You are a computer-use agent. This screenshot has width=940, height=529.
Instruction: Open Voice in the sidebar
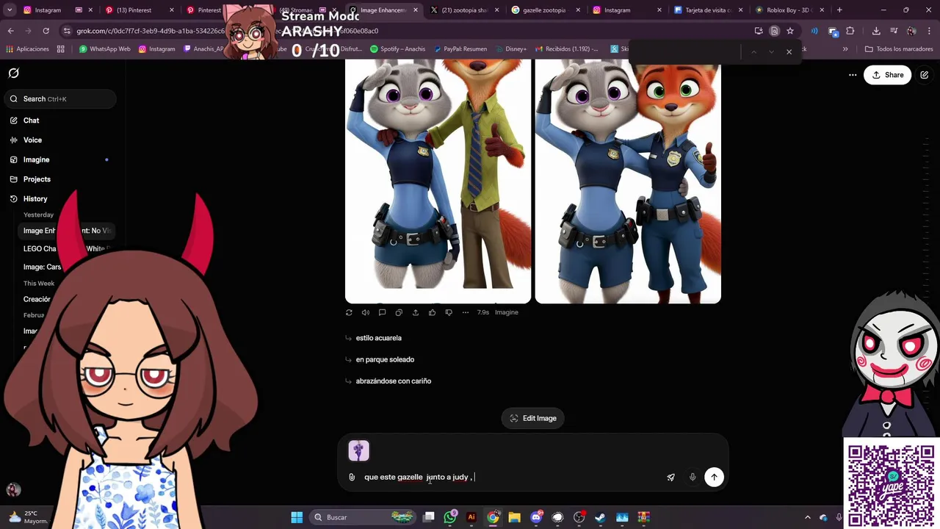point(32,140)
